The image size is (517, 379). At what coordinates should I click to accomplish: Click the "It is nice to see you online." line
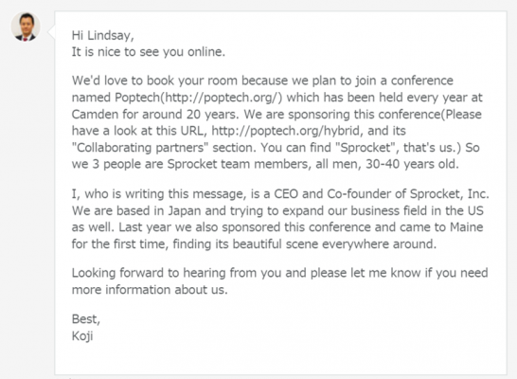(x=149, y=52)
